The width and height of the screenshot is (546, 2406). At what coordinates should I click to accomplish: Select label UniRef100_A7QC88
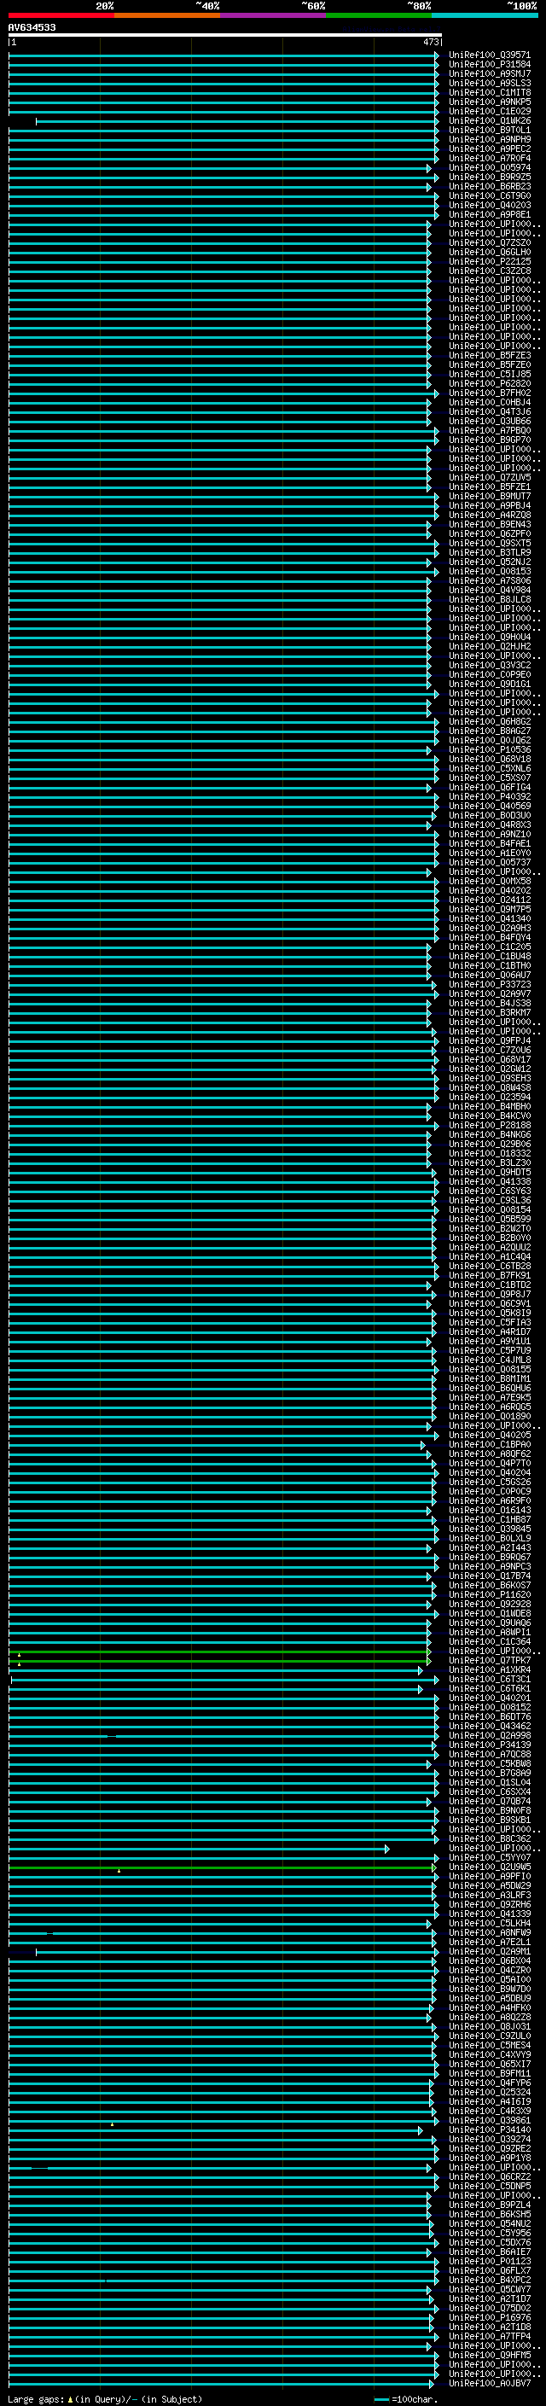(x=489, y=1754)
